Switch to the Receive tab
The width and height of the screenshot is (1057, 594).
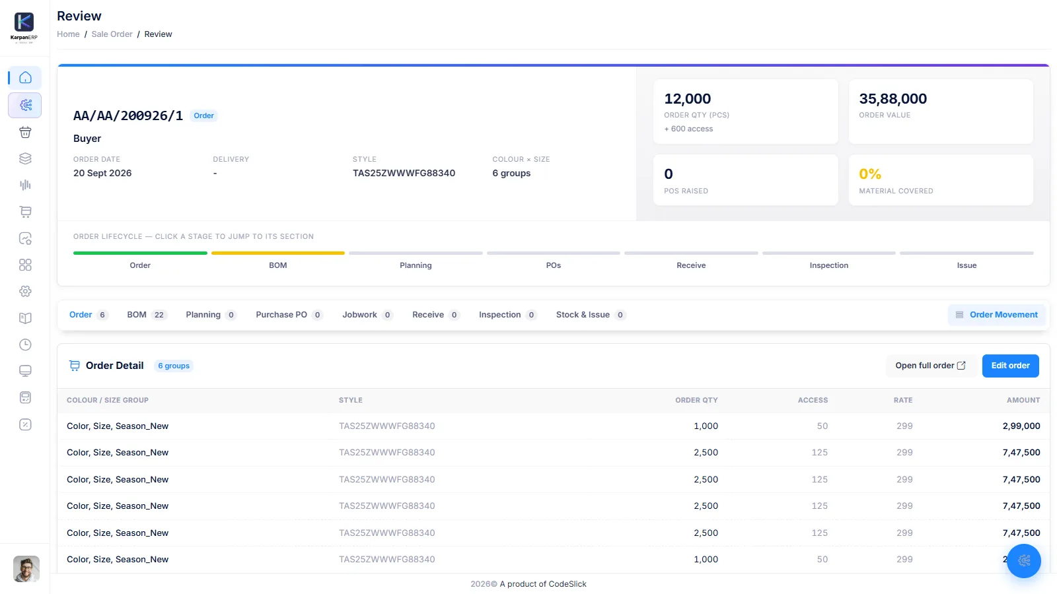pos(435,315)
